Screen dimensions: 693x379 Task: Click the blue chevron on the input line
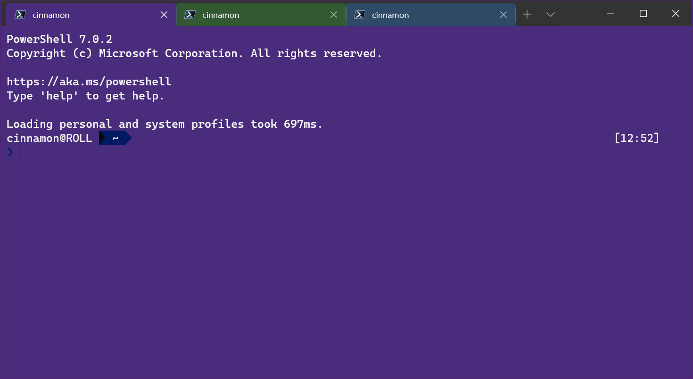(x=9, y=152)
